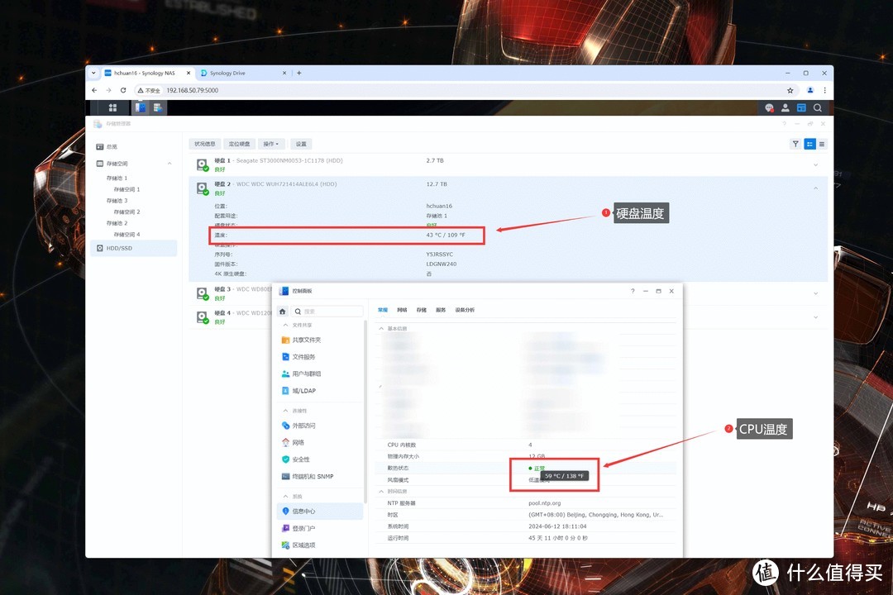Expand the 硬盘 4 row chevron

coord(815,317)
